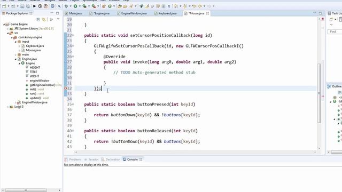Select getEngineWindow() method in tree
Viewport: 342px width, 192px height.
pos(42,85)
